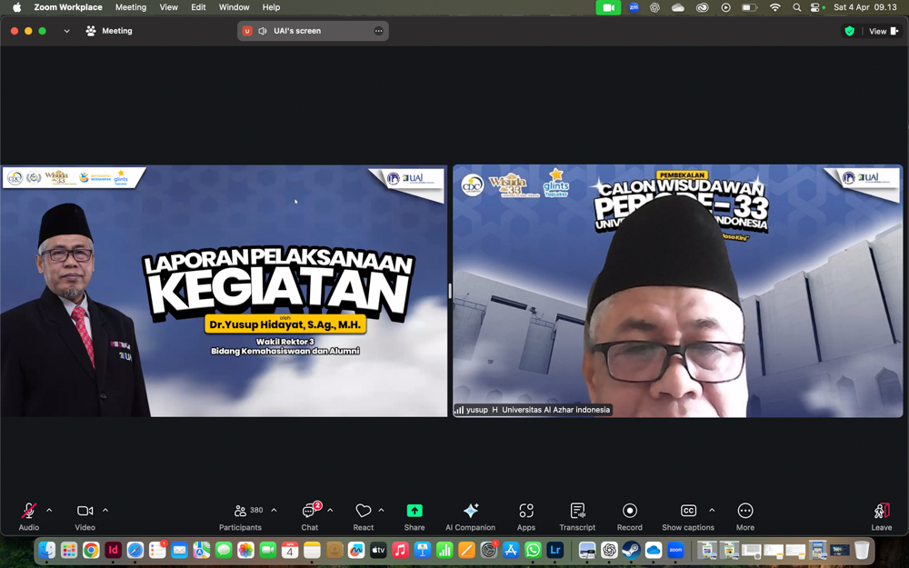Viewport: 909px width, 568px height.
Task: Start recording with the Record button
Action: coord(629,512)
